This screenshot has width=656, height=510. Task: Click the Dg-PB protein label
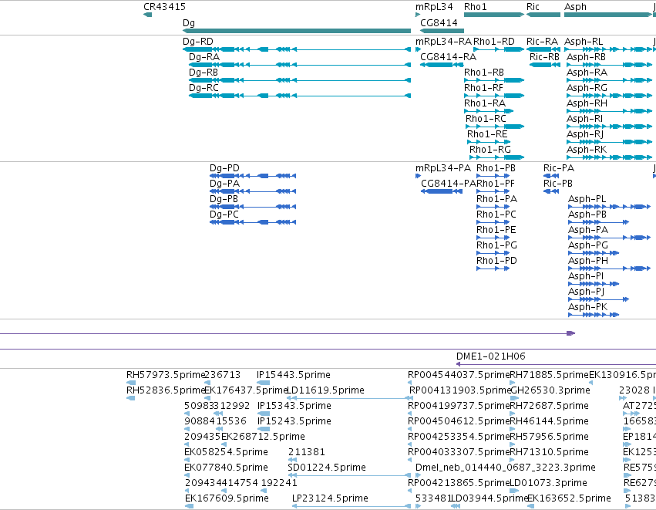click(224, 199)
